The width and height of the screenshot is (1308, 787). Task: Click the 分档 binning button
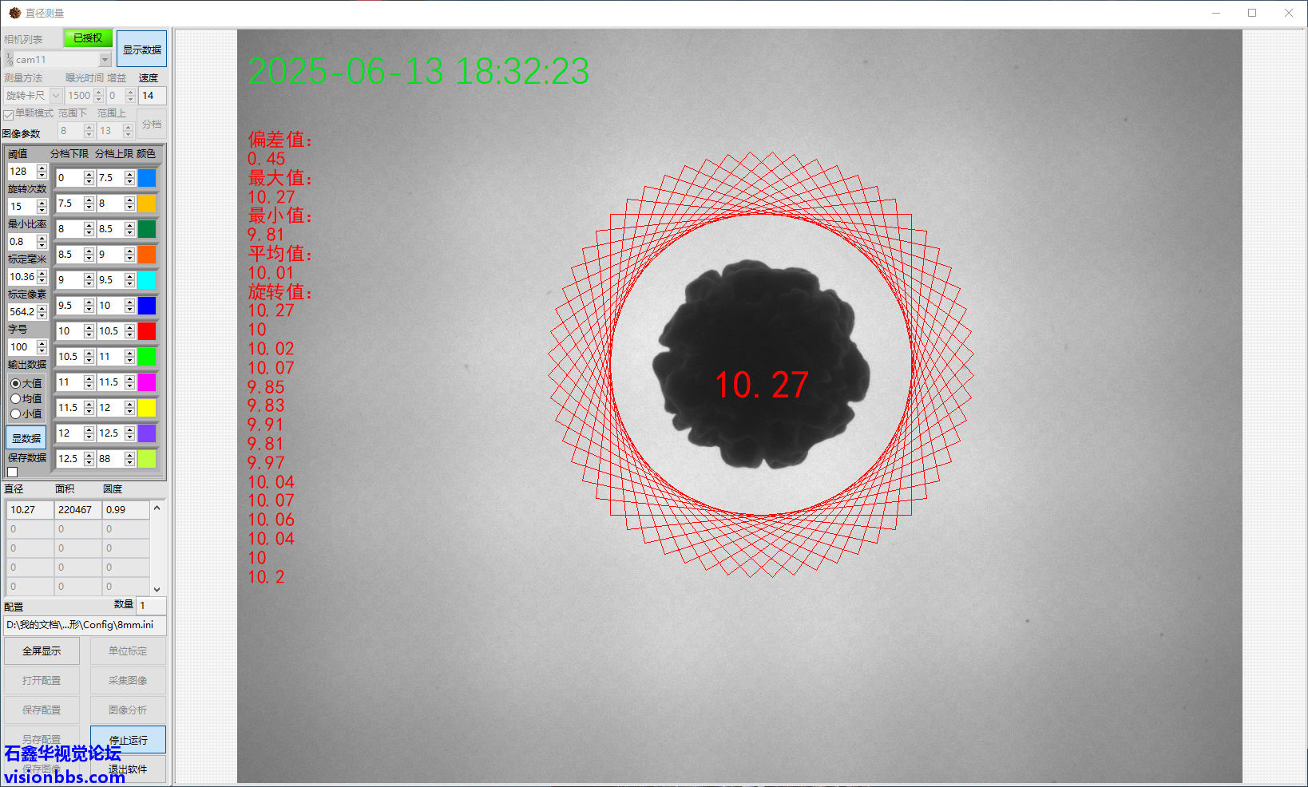point(151,124)
